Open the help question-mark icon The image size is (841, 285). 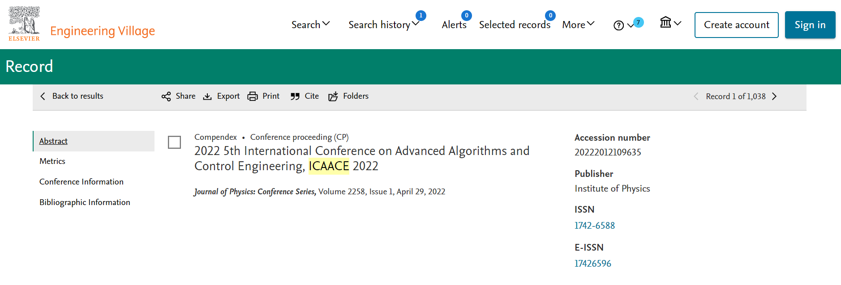[x=618, y=25]
